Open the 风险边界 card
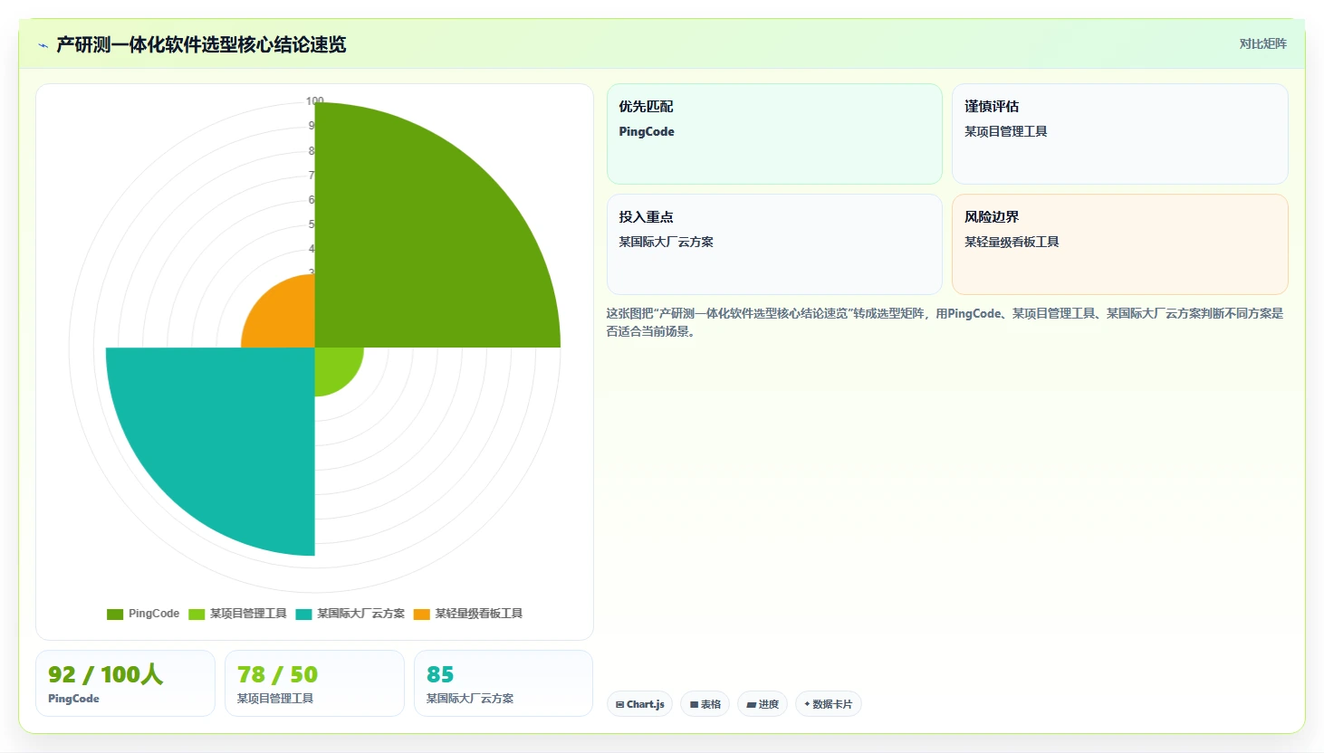Screen dimensions: 1324x753 pos(1119,244)
